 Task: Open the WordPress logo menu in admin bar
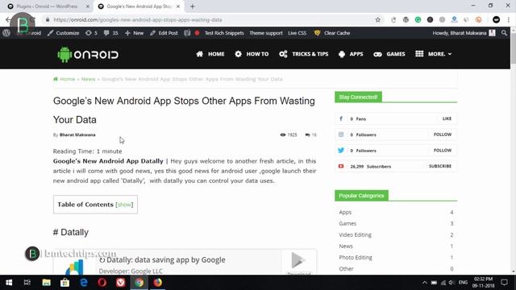point(6,33)
